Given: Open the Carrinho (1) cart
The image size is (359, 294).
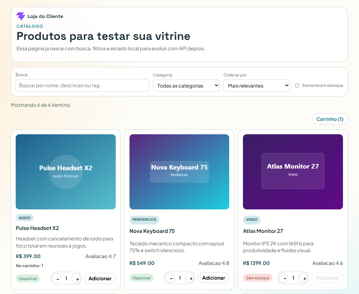Looking at the screenshot, I should point(330,119).
